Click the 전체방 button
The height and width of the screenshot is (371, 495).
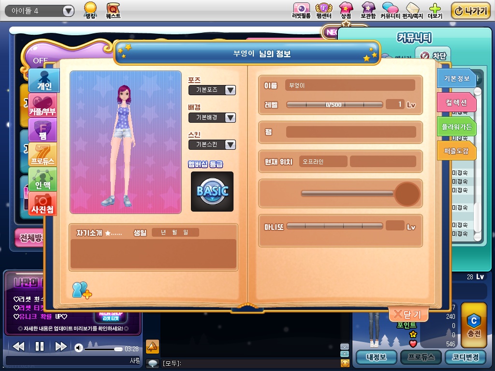tap(30, 237)
